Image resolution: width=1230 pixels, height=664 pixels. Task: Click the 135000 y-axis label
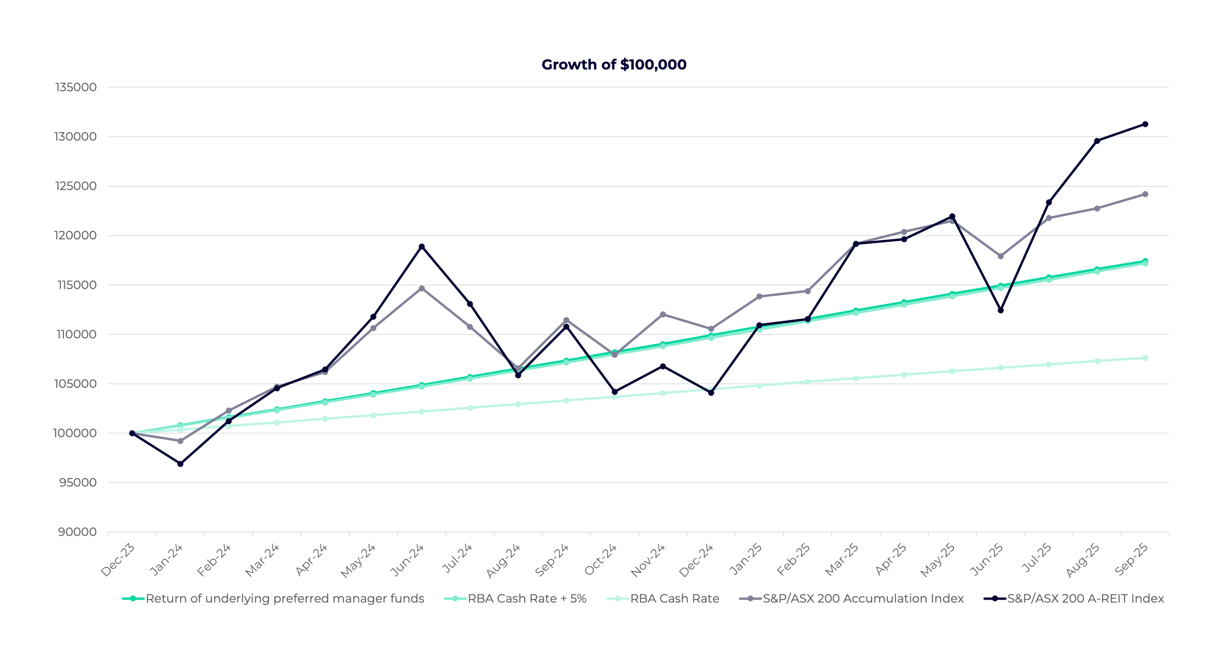coord(76,87)
